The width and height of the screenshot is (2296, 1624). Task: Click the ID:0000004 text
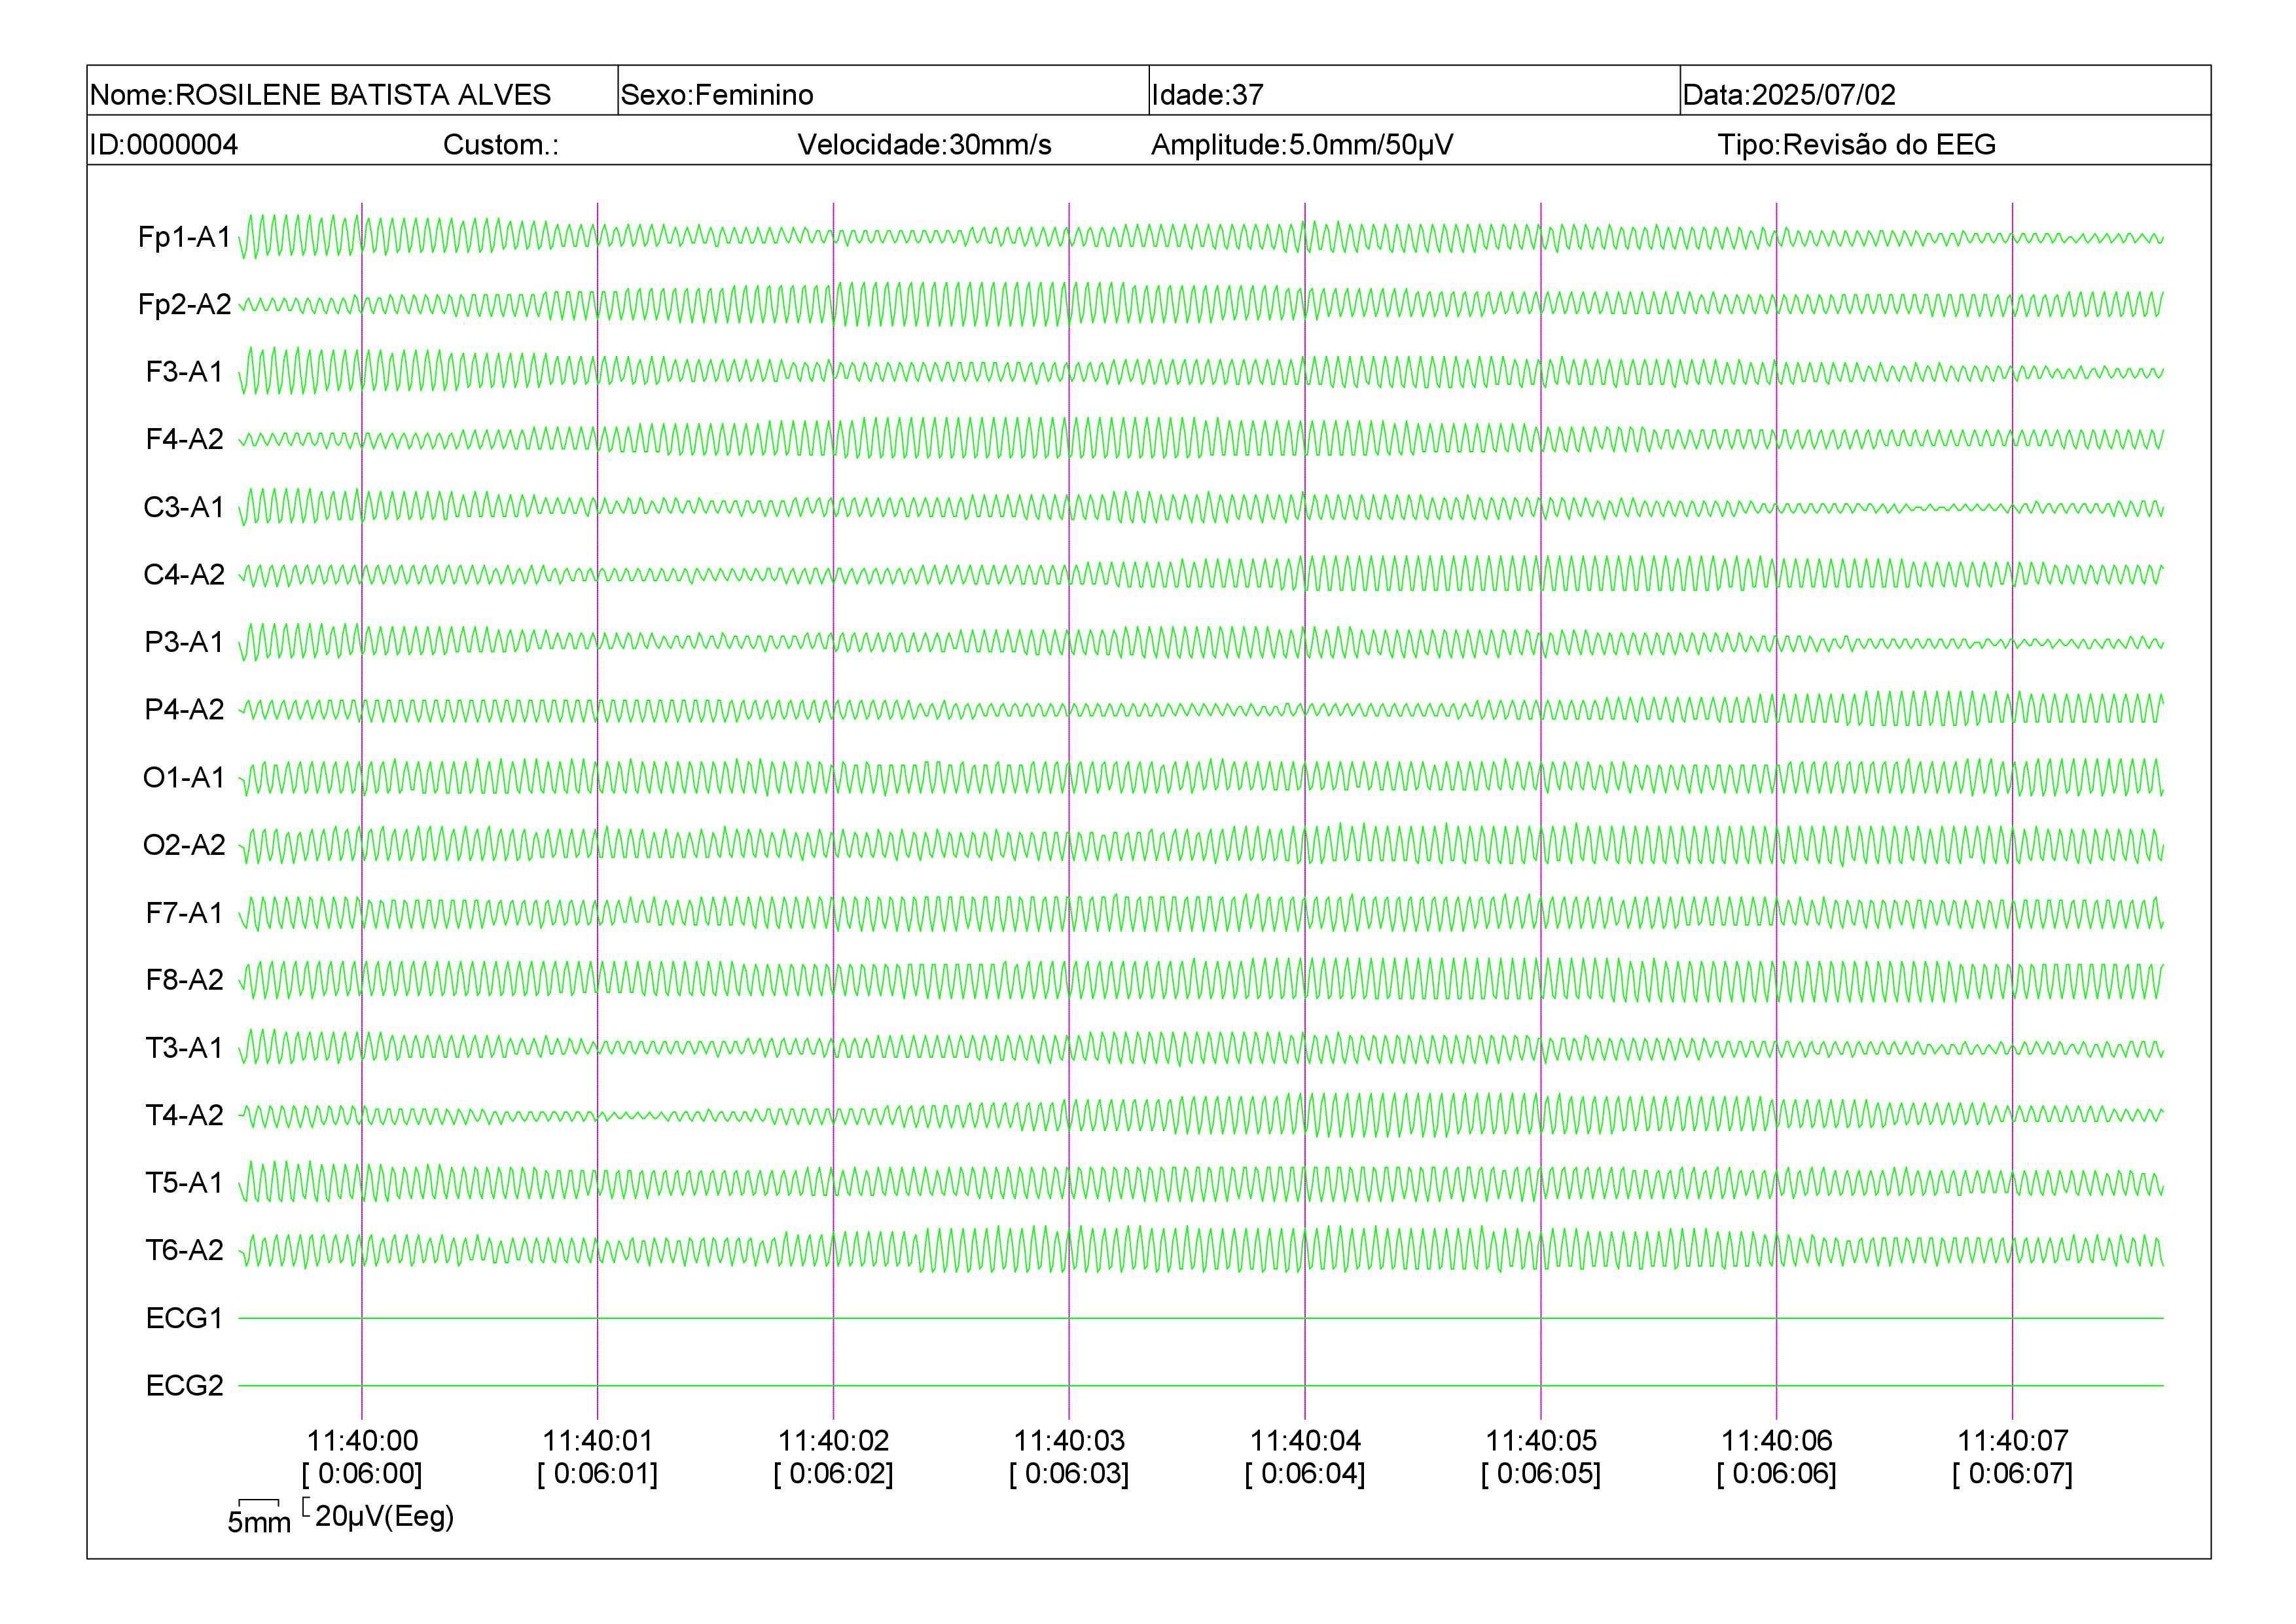(x=164, y=145)
